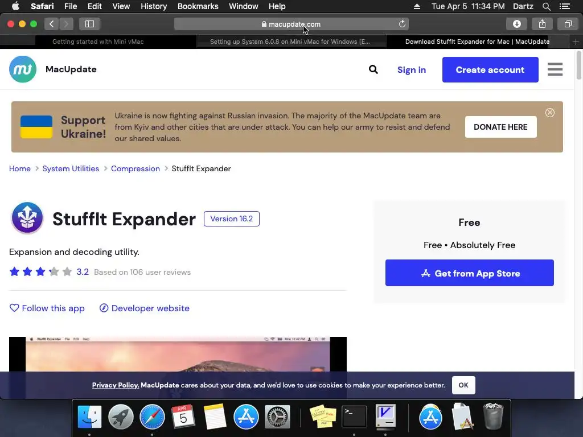Screen dimensions: 583x437
Task: Toggle the Safari sidebar button
Action: coord(89,24)
